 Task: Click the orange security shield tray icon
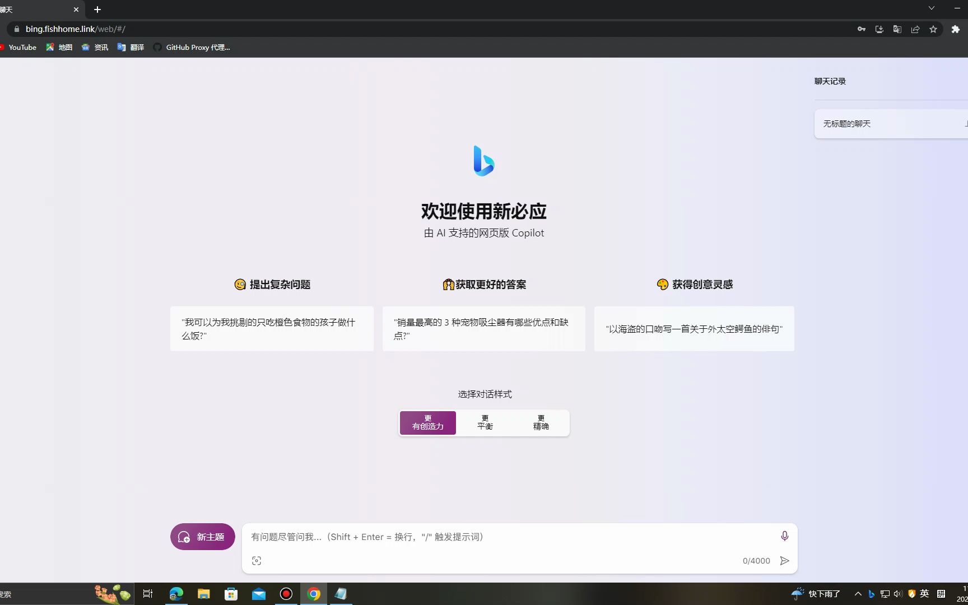tap(911, 594)
